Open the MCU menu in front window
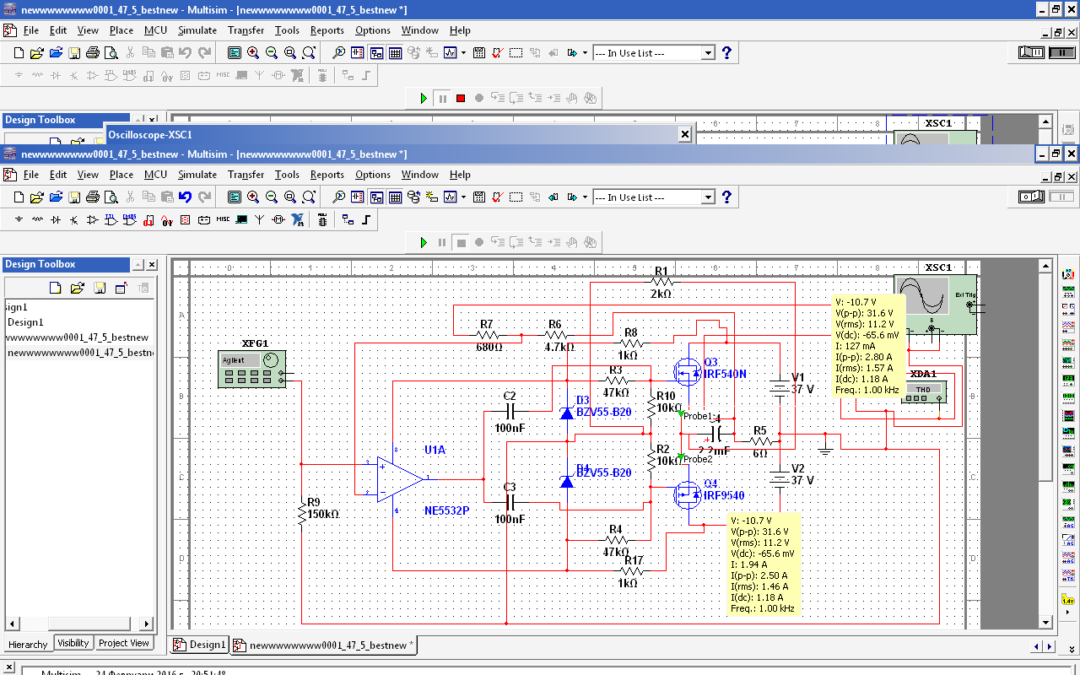The height and width of the screenshot is (675, 1080). (x=155, y=175)
